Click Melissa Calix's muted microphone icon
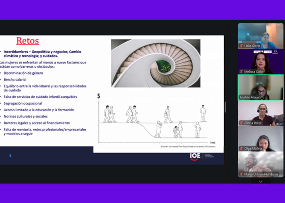The width and height of the screenshot is (285, 203). click(x=241, y=72)
